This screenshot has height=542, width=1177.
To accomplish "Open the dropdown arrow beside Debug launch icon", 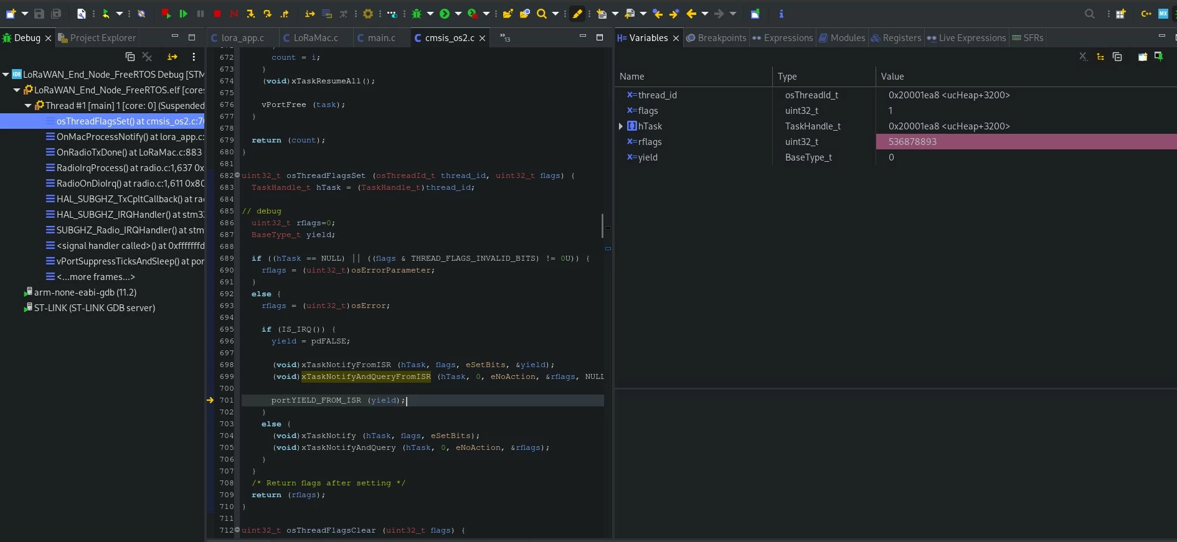I will [430, 13].
